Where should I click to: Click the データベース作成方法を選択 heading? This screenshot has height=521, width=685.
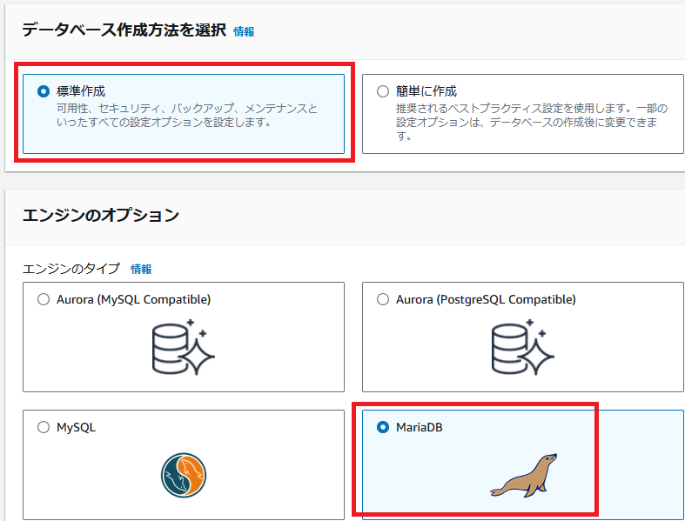(124, 30)
